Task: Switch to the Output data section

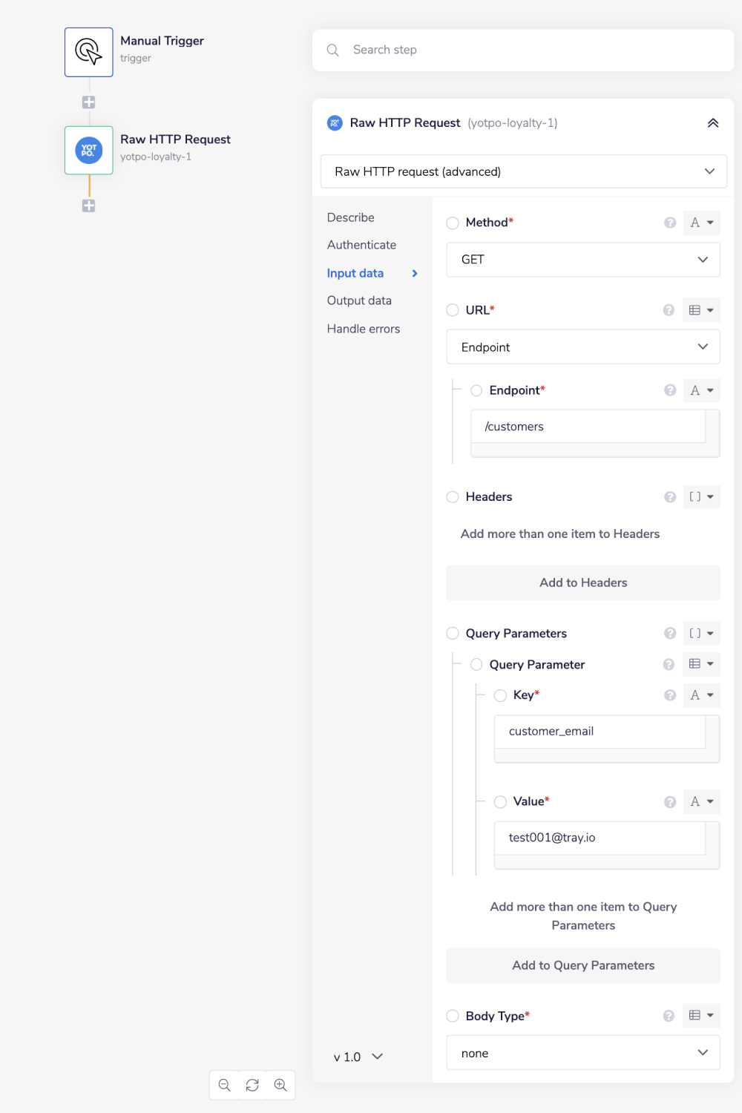Action: [x=359, y=301]
